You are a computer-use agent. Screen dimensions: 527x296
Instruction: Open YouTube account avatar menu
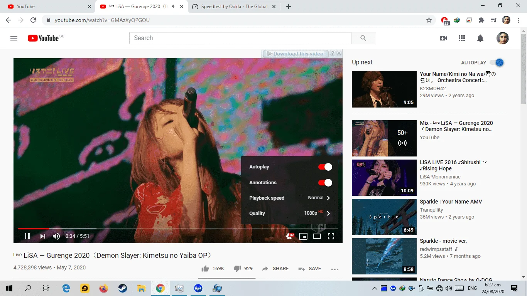coord(502,38)
